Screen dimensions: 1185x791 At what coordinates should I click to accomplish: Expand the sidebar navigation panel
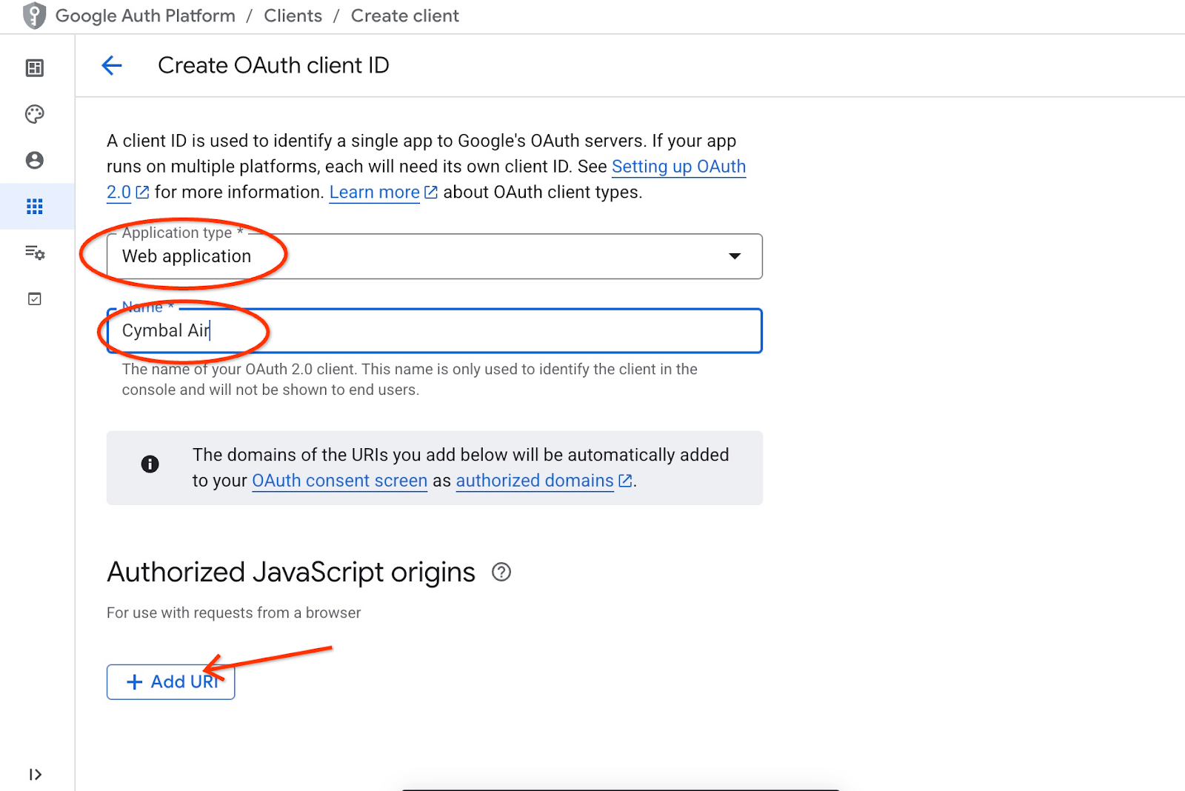pyautogui.click(x=35, y=775)
